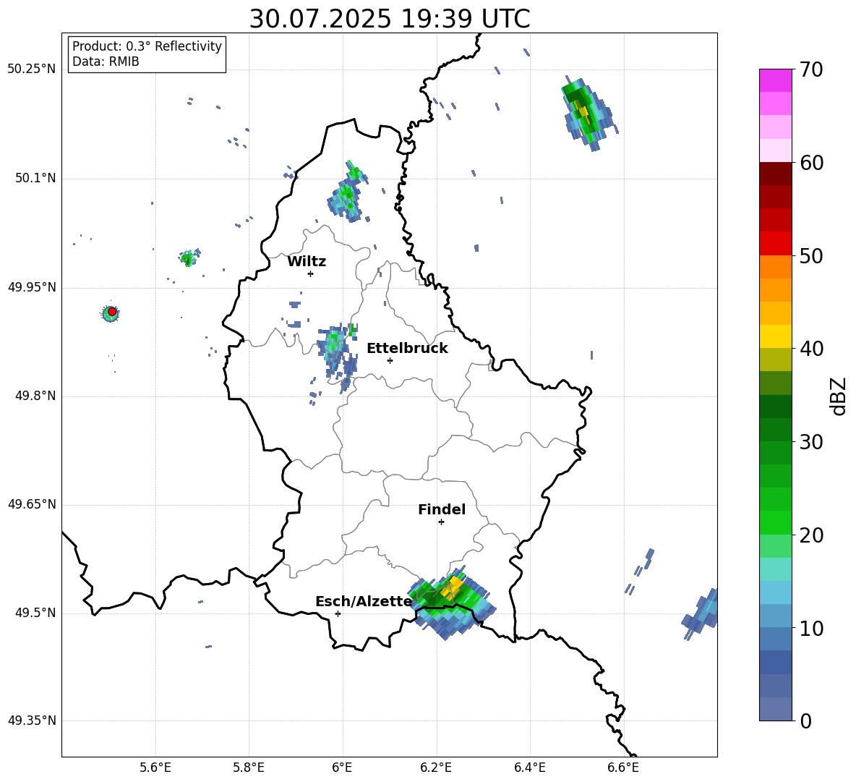Click the Ettelbruck location cross marker
856x782 pixels.
(x=390, y=360)
